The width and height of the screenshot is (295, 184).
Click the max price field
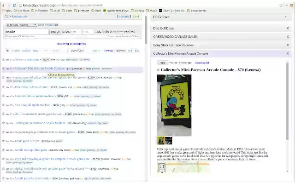(x=88, y=32)
